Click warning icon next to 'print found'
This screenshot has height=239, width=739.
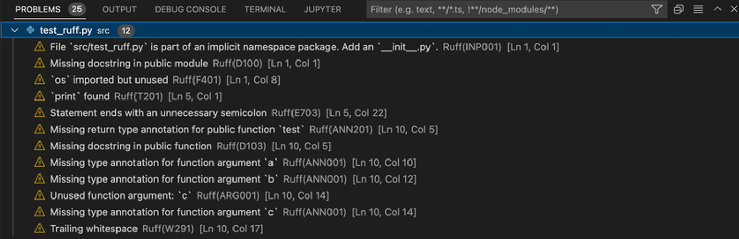[x=40, y=96]
